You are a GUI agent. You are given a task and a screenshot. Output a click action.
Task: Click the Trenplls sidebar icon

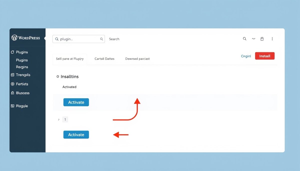(x=12, y=75)
